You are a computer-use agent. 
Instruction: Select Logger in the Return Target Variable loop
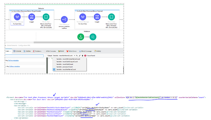point(32,17)
